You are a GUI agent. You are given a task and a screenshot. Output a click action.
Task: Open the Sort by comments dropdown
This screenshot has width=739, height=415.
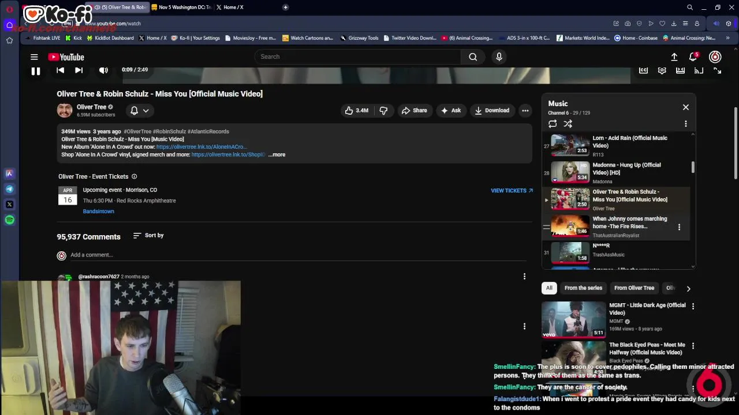148,235
